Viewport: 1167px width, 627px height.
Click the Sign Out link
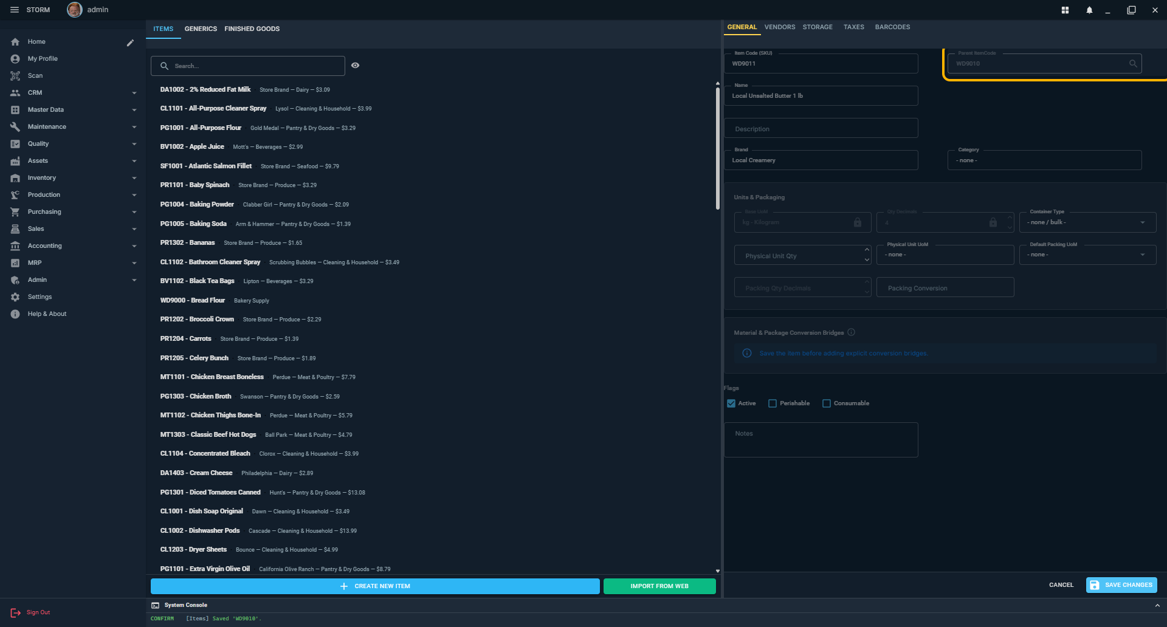[38, 612]
